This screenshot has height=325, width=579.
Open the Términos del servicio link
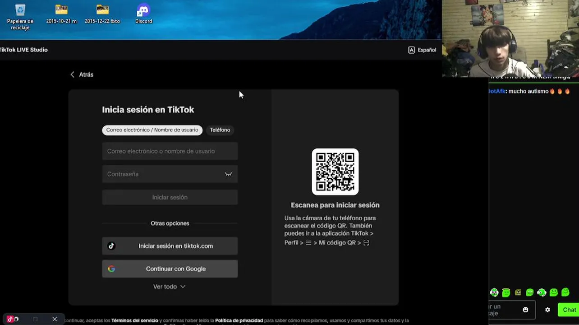(135, 320)
